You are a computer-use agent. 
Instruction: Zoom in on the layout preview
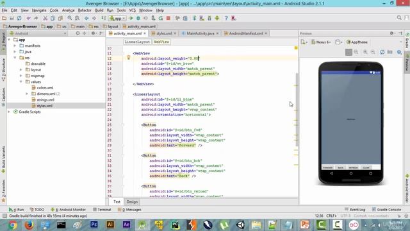coord(365,52)
